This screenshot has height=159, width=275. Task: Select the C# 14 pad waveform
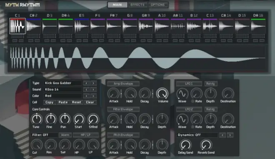coord(226,26)
